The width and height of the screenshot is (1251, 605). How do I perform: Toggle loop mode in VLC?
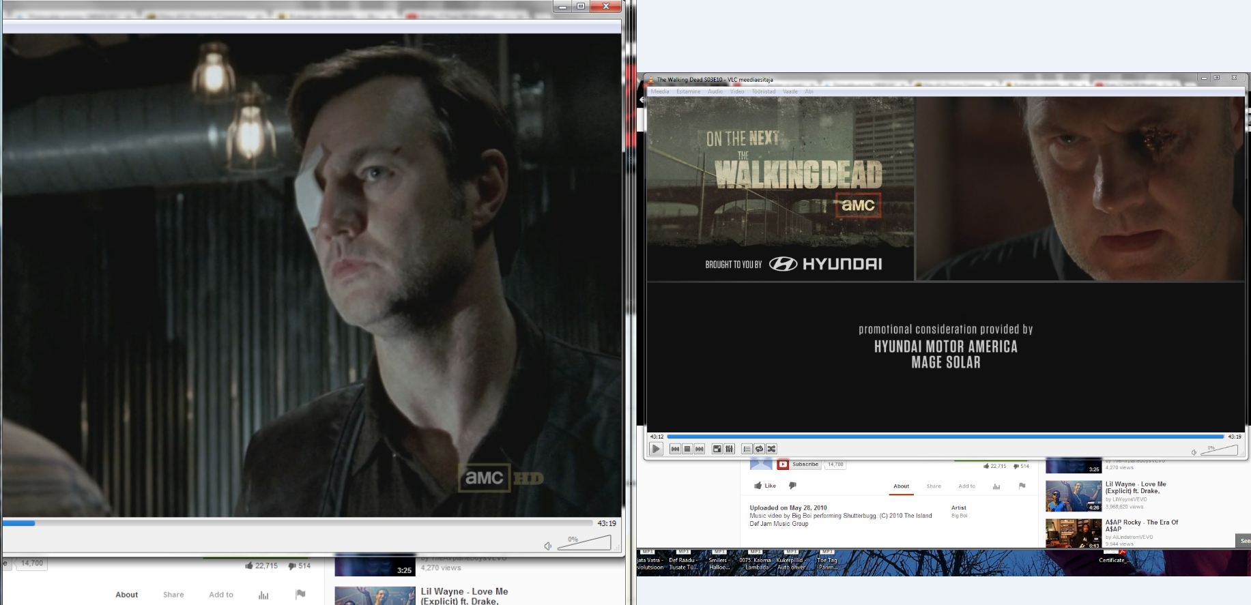click(759, 449)
